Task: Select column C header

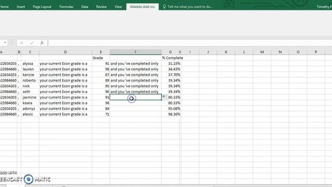Action: point(30,52)
